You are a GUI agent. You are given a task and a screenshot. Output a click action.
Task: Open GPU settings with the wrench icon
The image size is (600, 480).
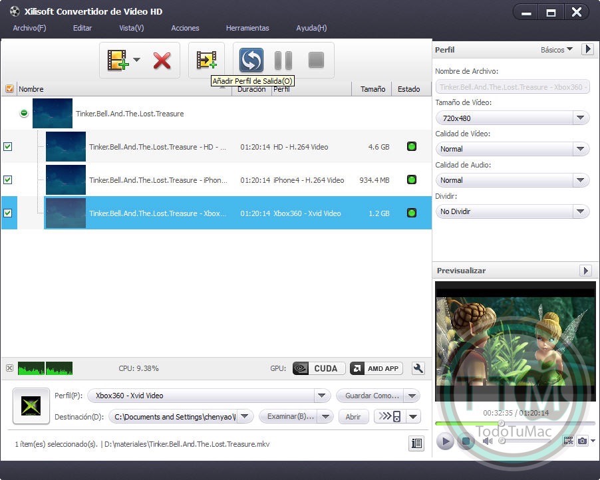(418, 368)
